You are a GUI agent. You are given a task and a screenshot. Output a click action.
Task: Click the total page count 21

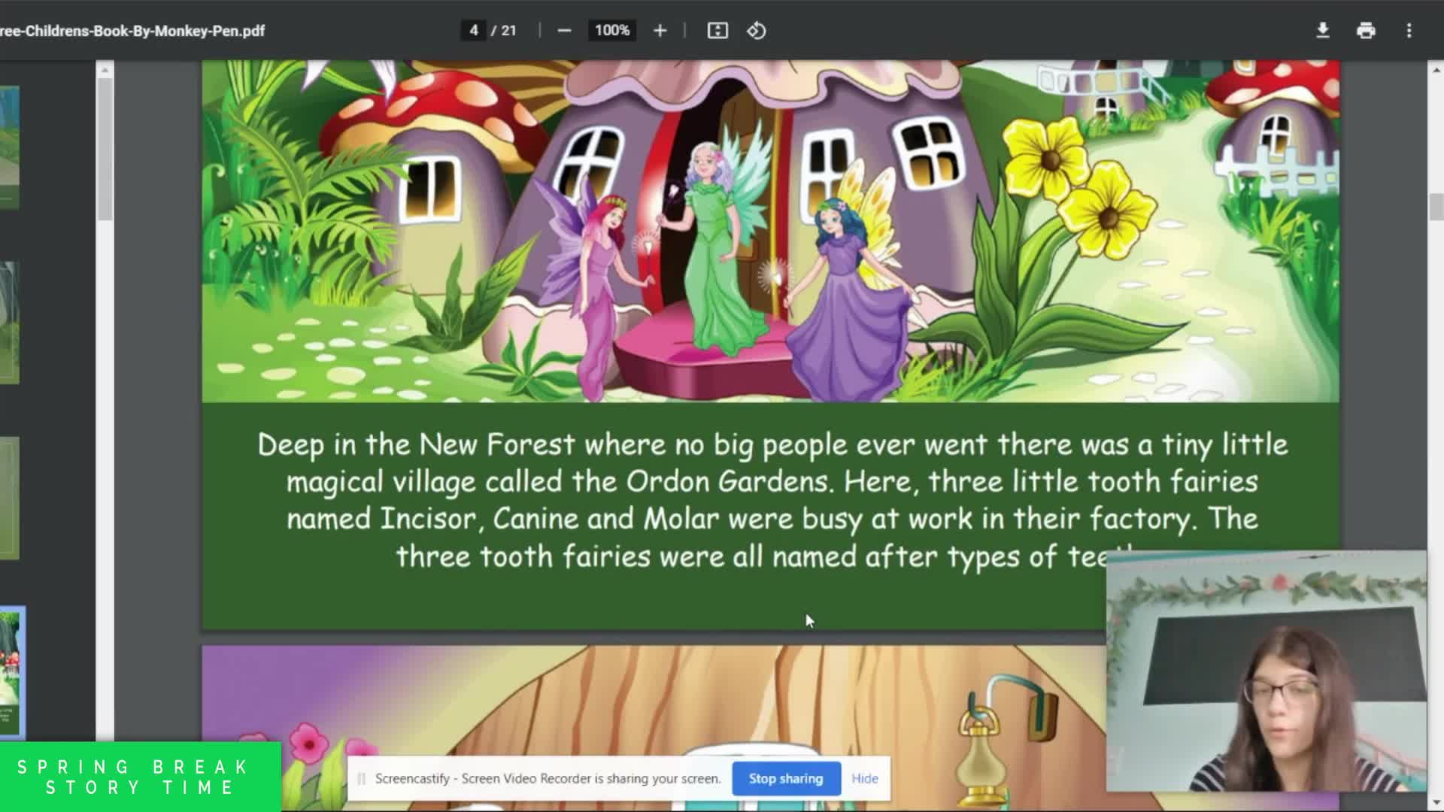click(509, 31)
